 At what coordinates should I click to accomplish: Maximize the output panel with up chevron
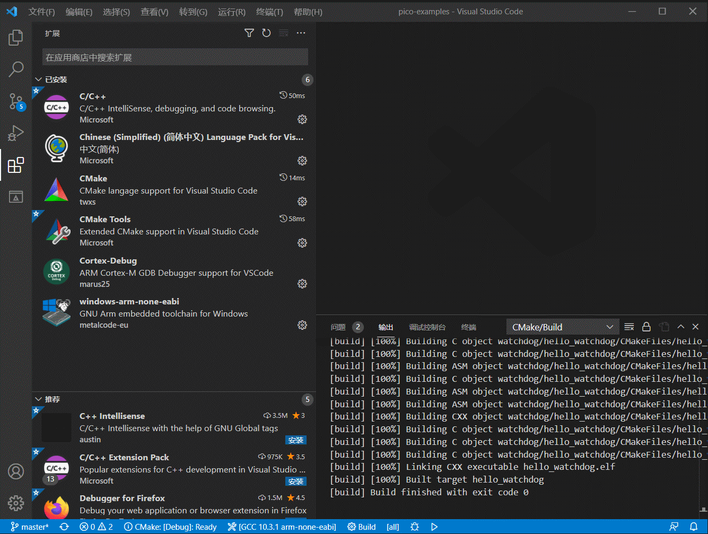[681, 327]
